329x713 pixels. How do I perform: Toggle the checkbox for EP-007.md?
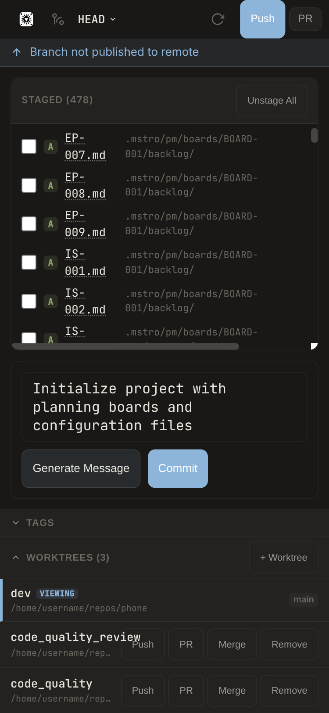(x=29, y=147)
